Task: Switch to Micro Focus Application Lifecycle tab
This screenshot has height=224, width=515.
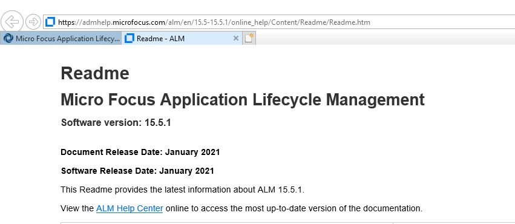Action: (x=61, y=38)
